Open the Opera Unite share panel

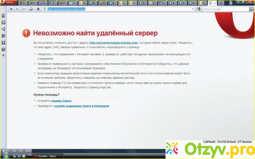point(4,29)
